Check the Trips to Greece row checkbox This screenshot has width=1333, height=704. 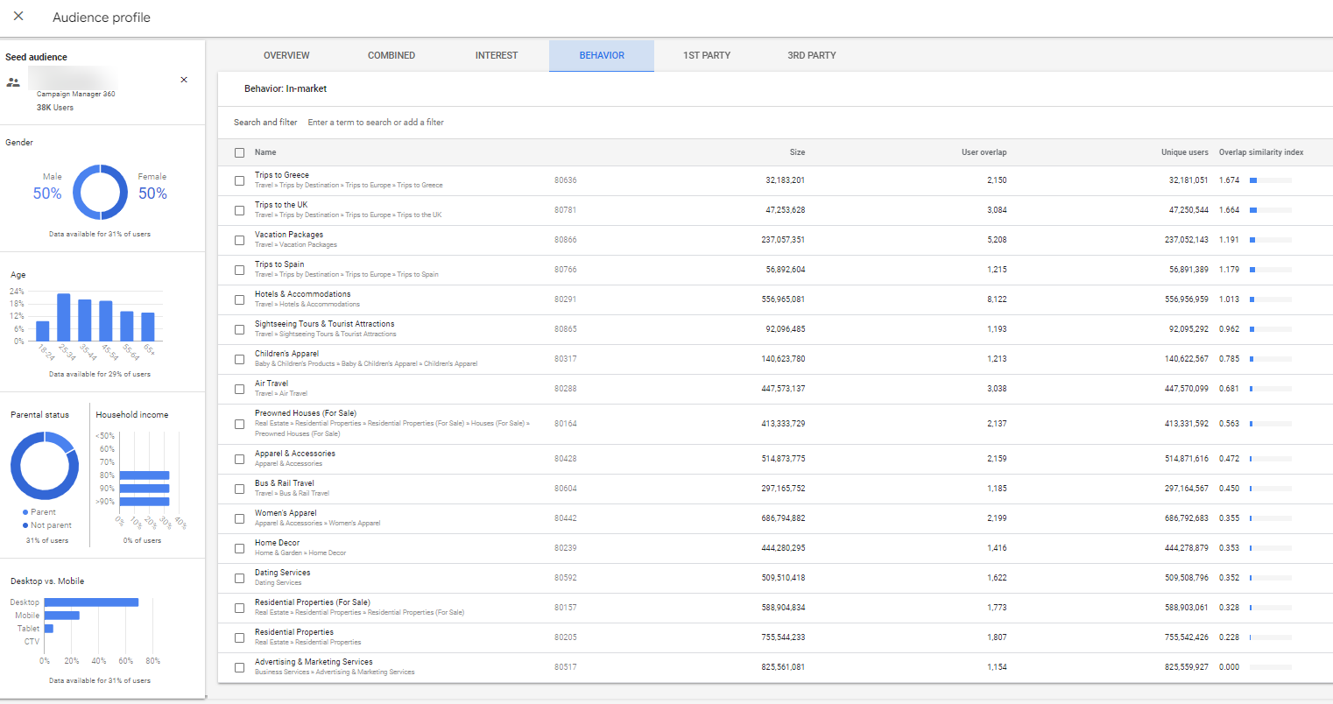[239, 180]
